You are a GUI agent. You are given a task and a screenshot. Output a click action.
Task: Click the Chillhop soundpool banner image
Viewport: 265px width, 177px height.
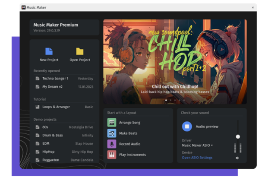(x=175, y=62)
